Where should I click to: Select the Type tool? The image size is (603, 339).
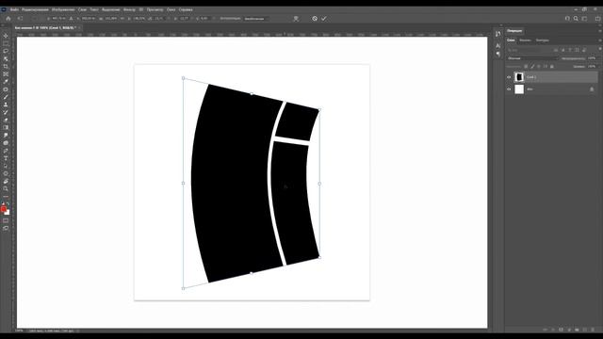pyautogui.click(x=6, y=158)
